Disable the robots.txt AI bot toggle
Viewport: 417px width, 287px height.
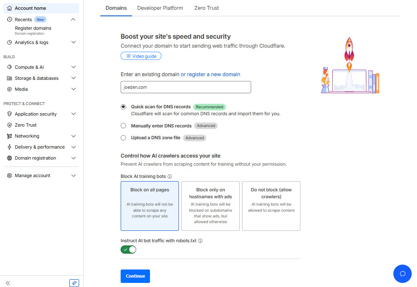point(128,250)
